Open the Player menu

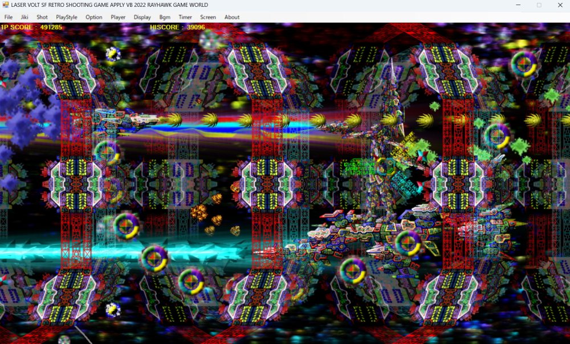pyautogui.click(x=118, y=17)
